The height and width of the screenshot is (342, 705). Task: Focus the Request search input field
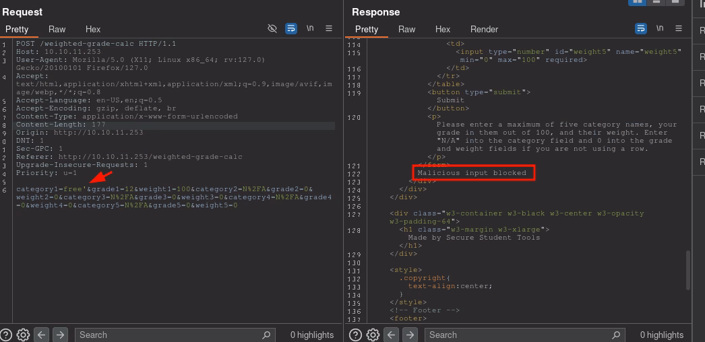pos(175,335)
